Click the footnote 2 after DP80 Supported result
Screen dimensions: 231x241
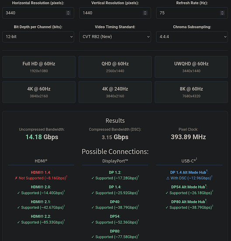(138, 235)
